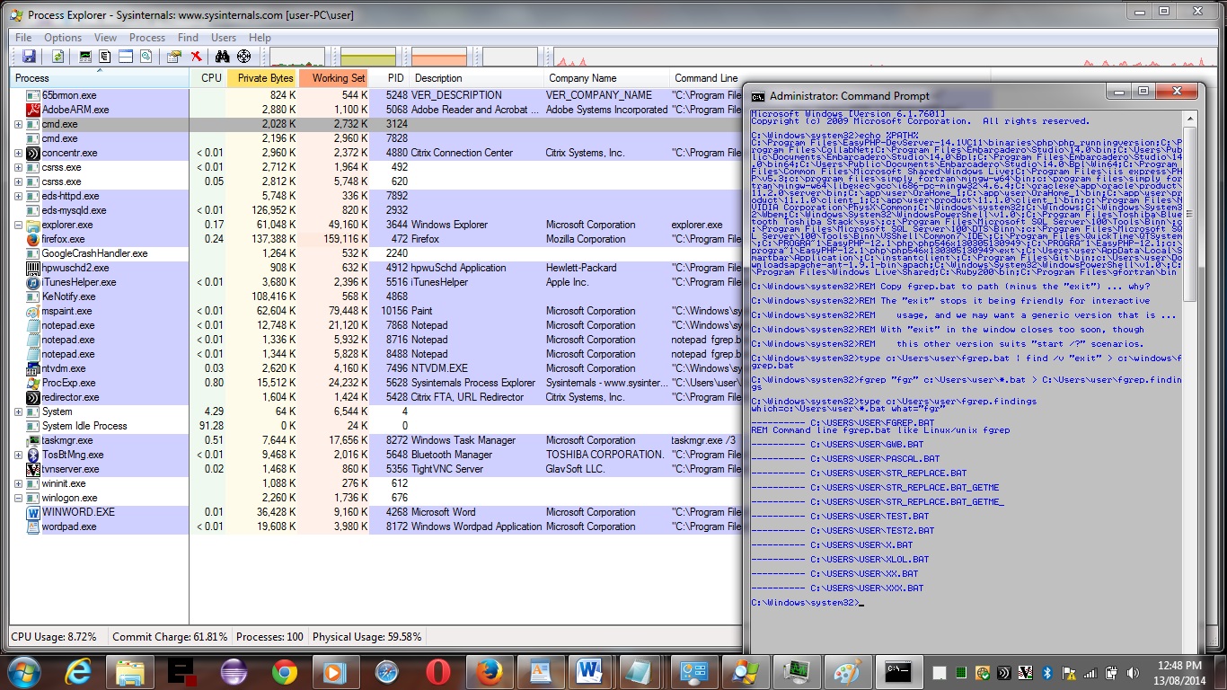Click the physical memory mini graph in toolbar

click(x=439, y=57)
